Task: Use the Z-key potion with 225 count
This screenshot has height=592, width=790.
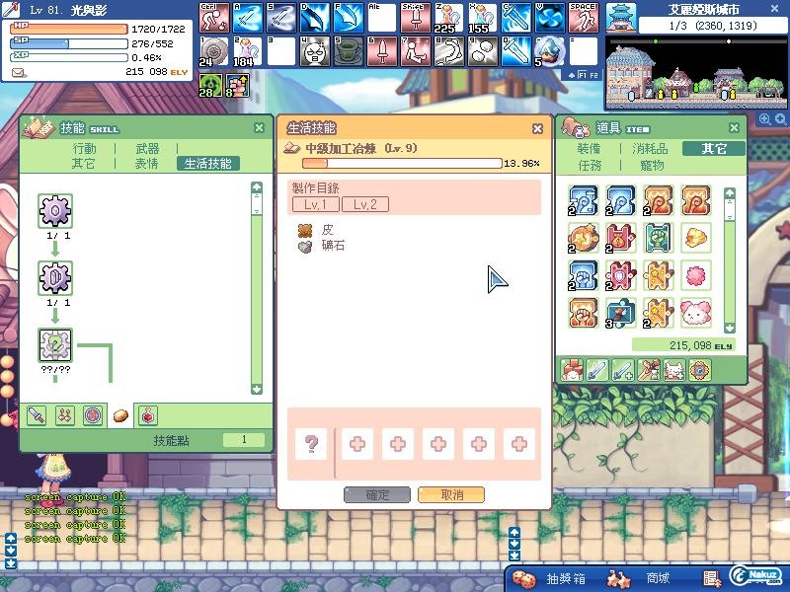Action: coord(449,18)
